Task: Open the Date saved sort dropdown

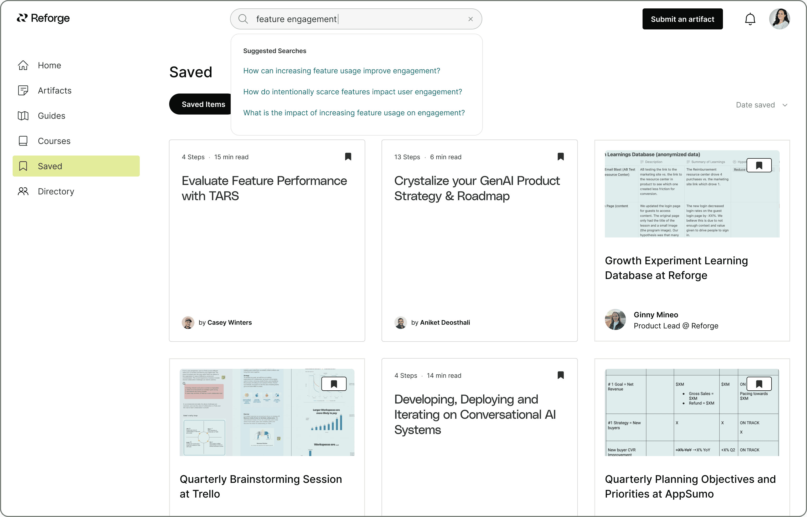Action: tap(762, 105)
